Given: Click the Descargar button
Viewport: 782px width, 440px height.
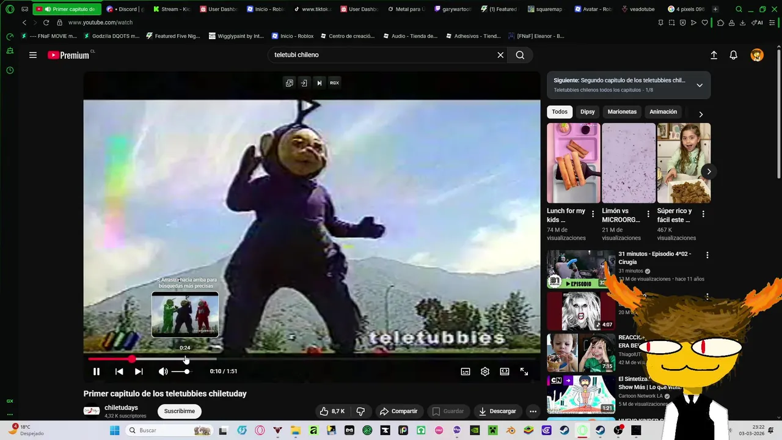Looking at the screenshot, I should [497, 411].
